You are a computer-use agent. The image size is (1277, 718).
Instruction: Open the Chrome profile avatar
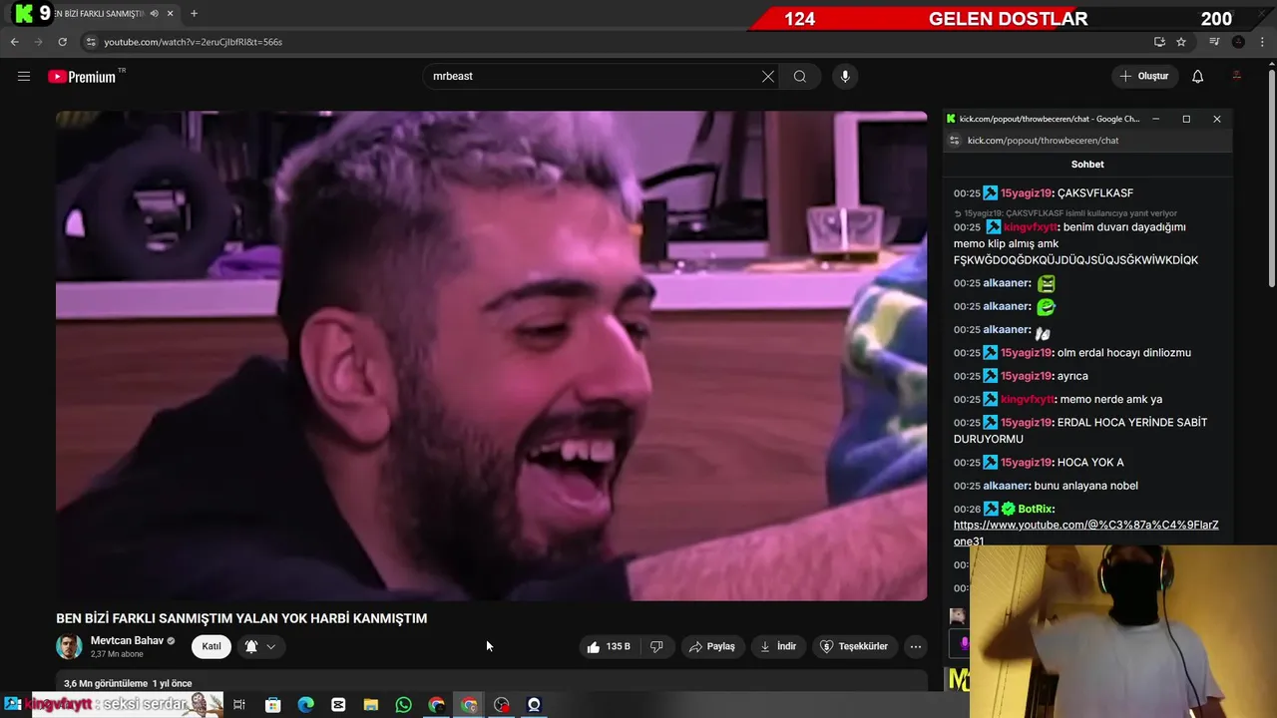[x=1238, y=42]
